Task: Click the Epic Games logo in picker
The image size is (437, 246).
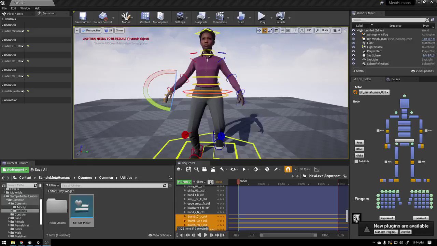Action: 357,218
